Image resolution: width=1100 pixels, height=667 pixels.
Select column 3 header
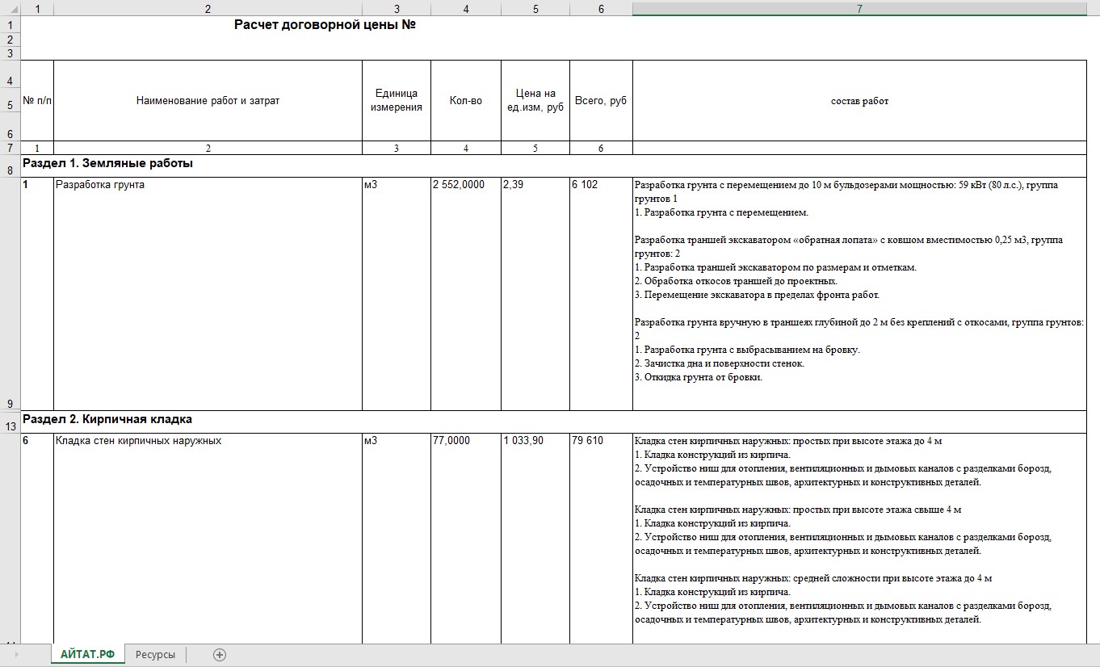397,8
